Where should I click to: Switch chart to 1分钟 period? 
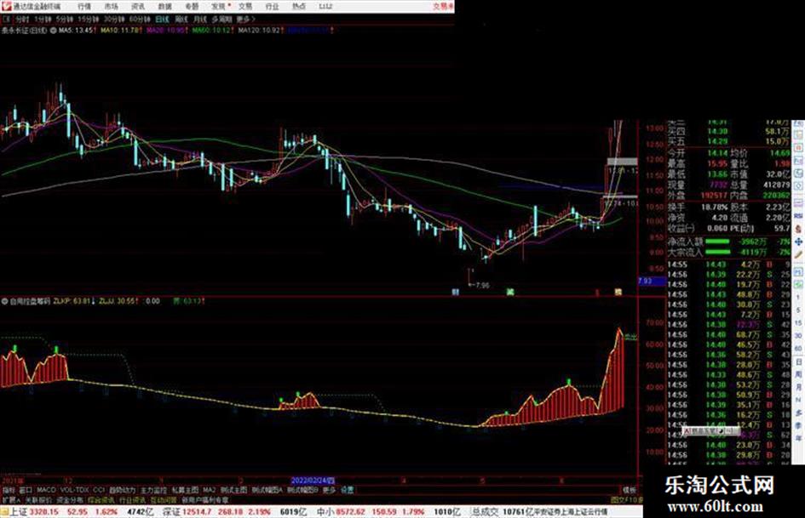43,20
